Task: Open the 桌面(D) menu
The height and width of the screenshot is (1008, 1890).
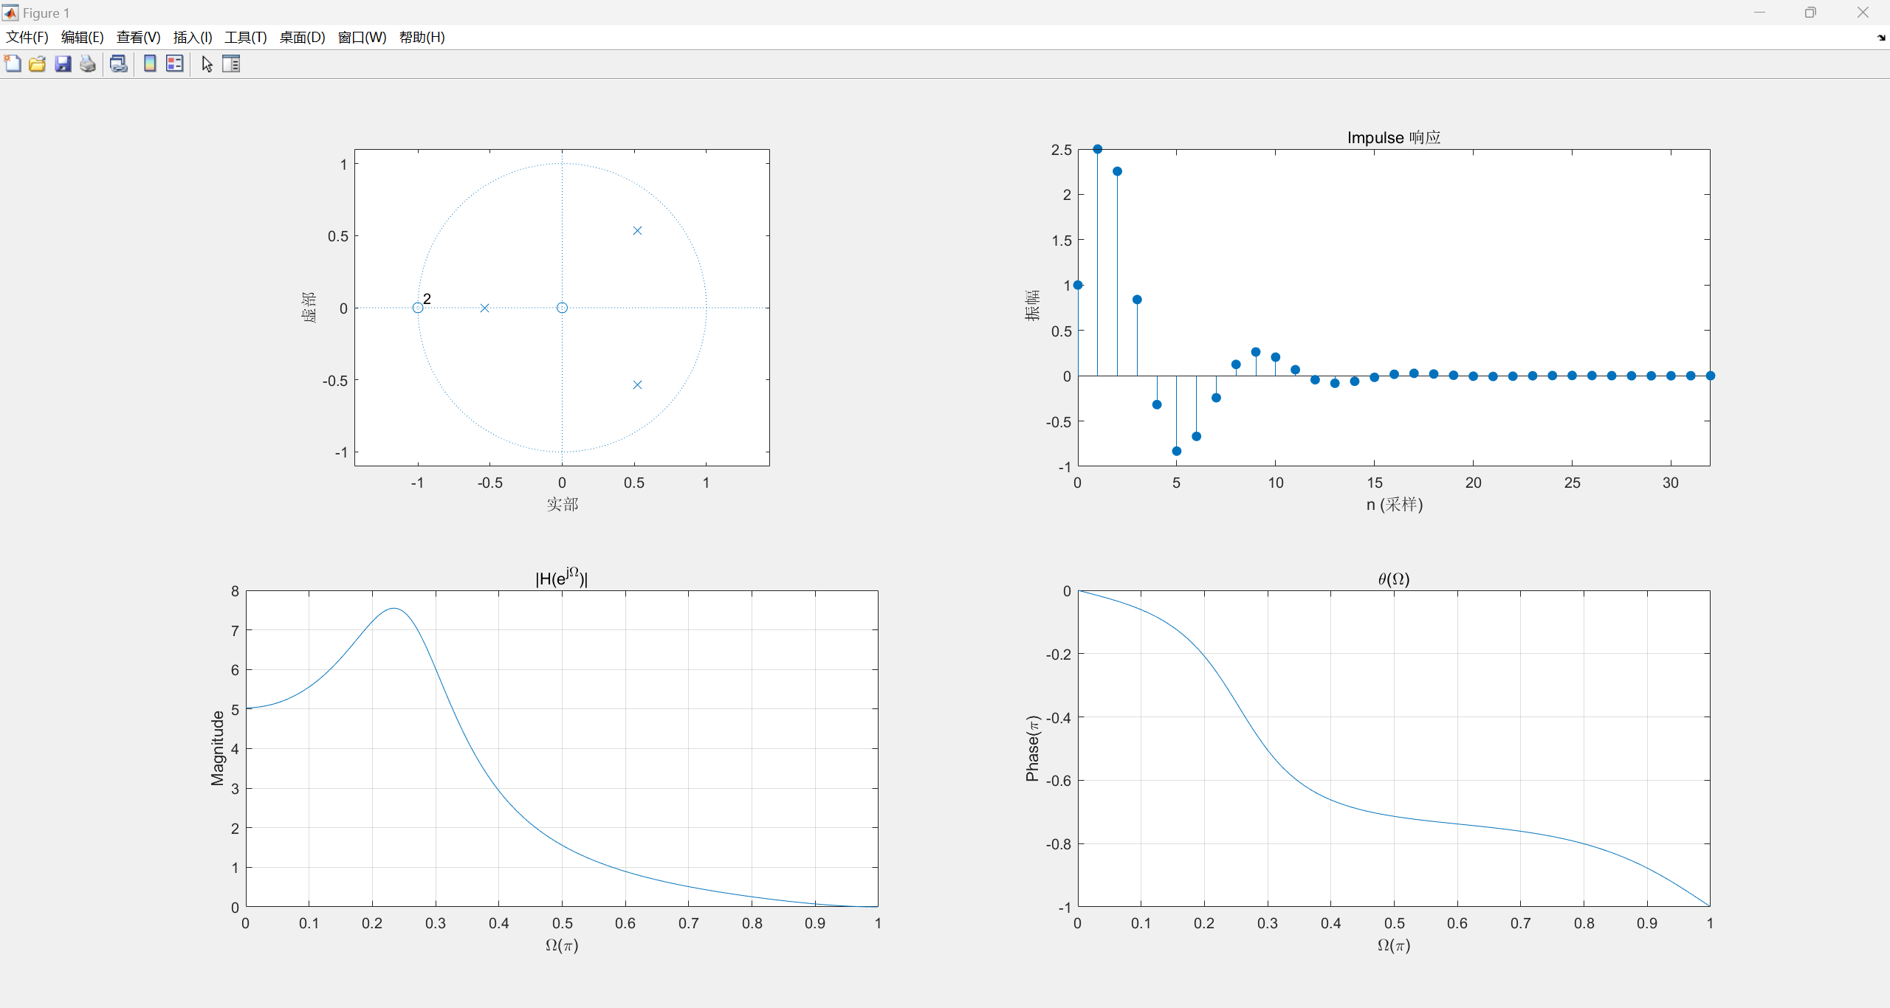Action: click(302, 38)
